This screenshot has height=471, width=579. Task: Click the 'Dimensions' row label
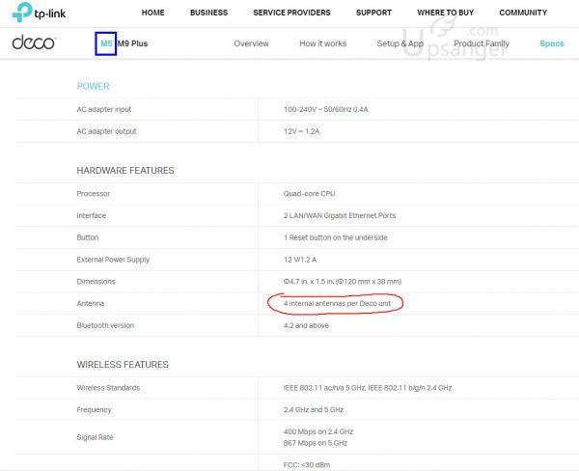(96, 282)
